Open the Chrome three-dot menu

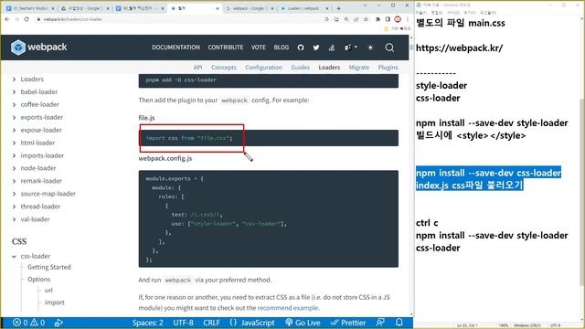point(407,19)
